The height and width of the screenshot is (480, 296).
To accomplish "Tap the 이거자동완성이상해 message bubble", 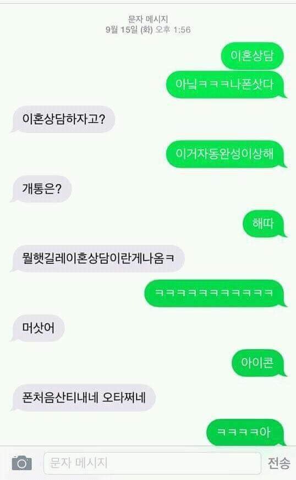I will [x=225, y=154].
